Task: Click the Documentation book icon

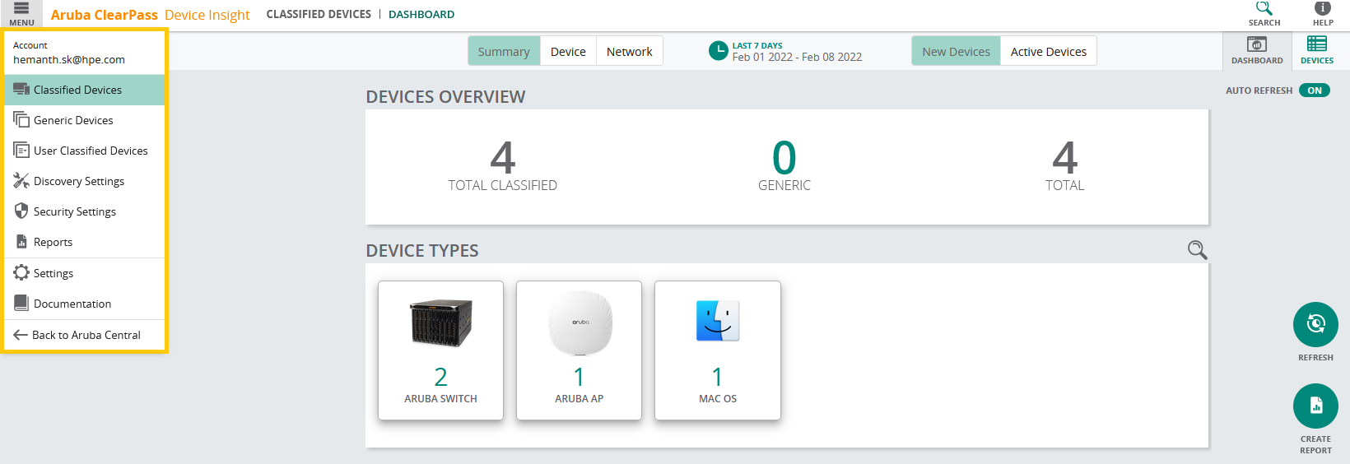Action: [21, 304]
